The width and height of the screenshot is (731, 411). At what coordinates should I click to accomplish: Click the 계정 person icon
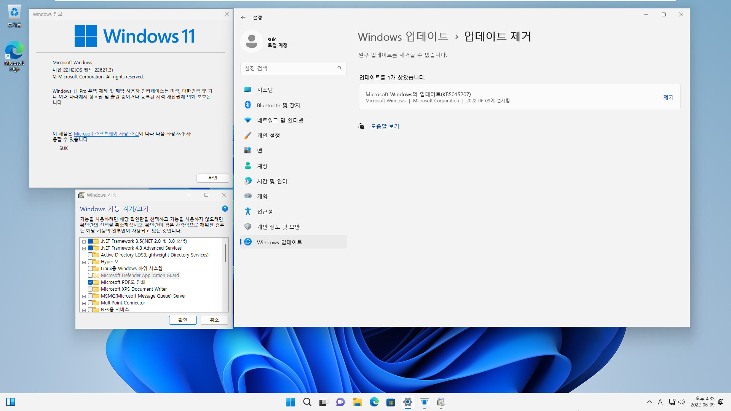pyautogui.click(x=248, y=166)
